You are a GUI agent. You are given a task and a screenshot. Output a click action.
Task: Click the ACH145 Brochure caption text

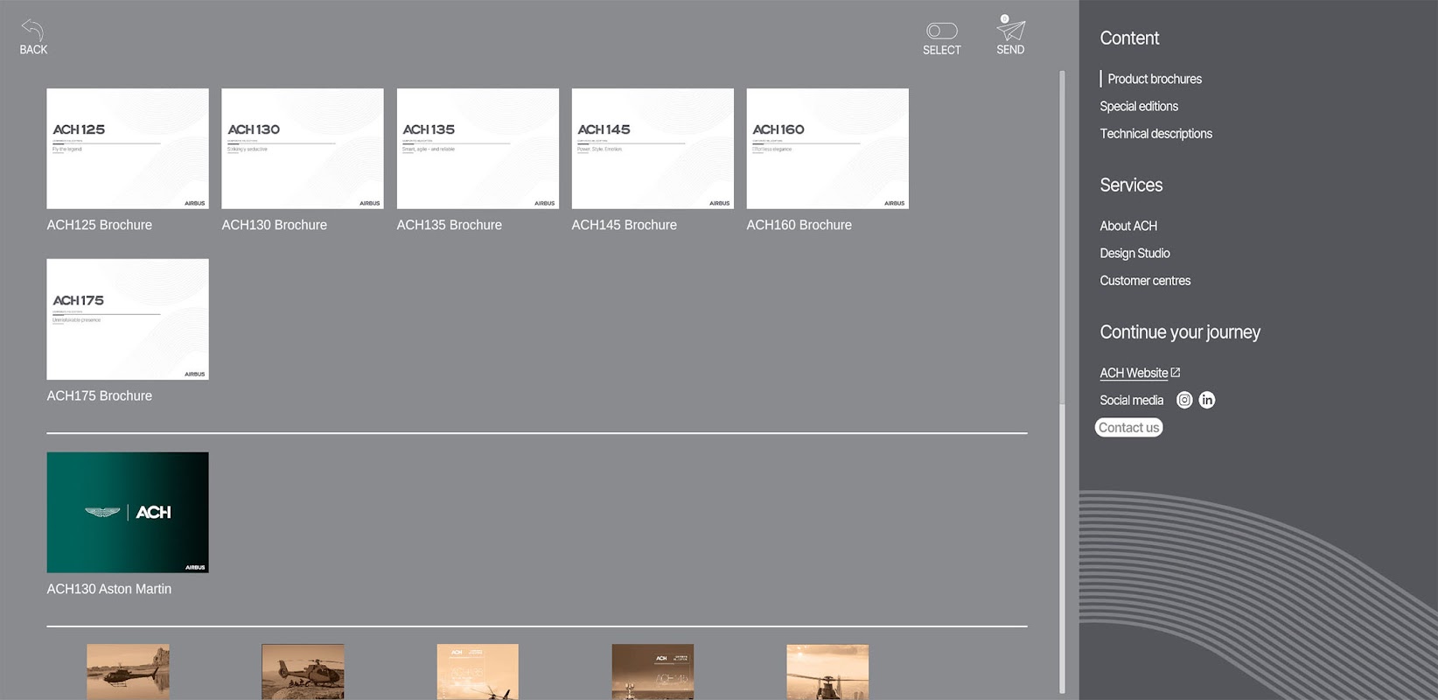[625, 225]
